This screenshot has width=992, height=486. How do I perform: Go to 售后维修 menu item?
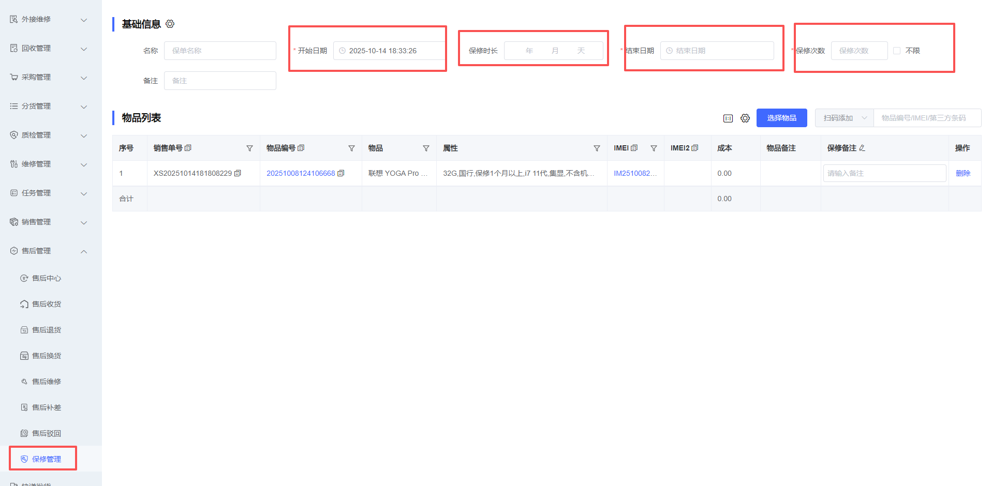tap(47, 382)
